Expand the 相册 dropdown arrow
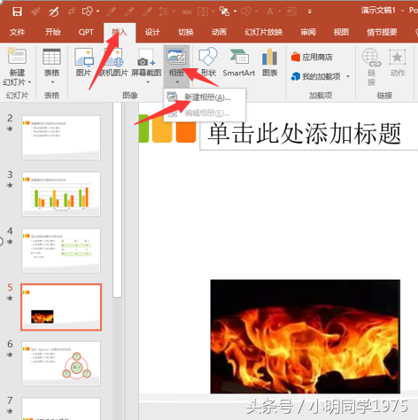 coord(177,82)
